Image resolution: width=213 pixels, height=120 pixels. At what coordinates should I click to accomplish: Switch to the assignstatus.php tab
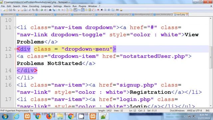[106, 14]
